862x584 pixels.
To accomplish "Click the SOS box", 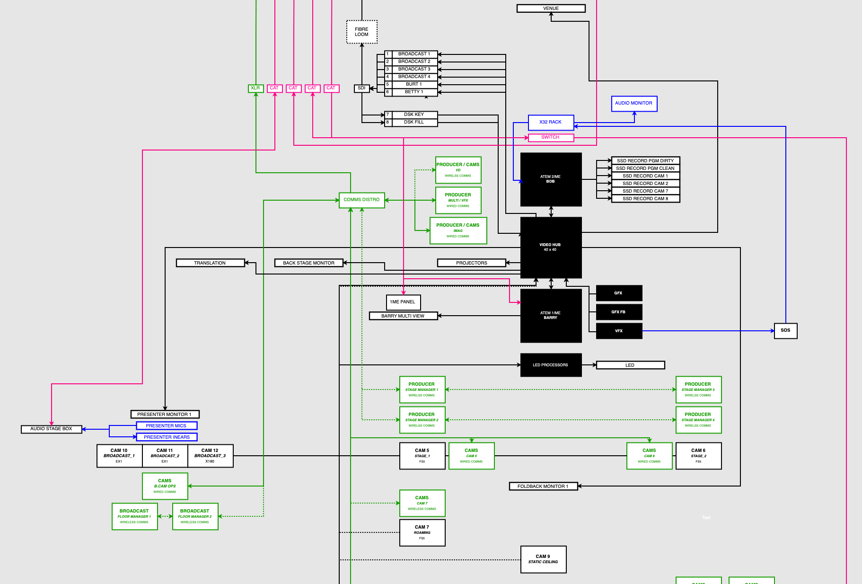I will tap(785, 331).
